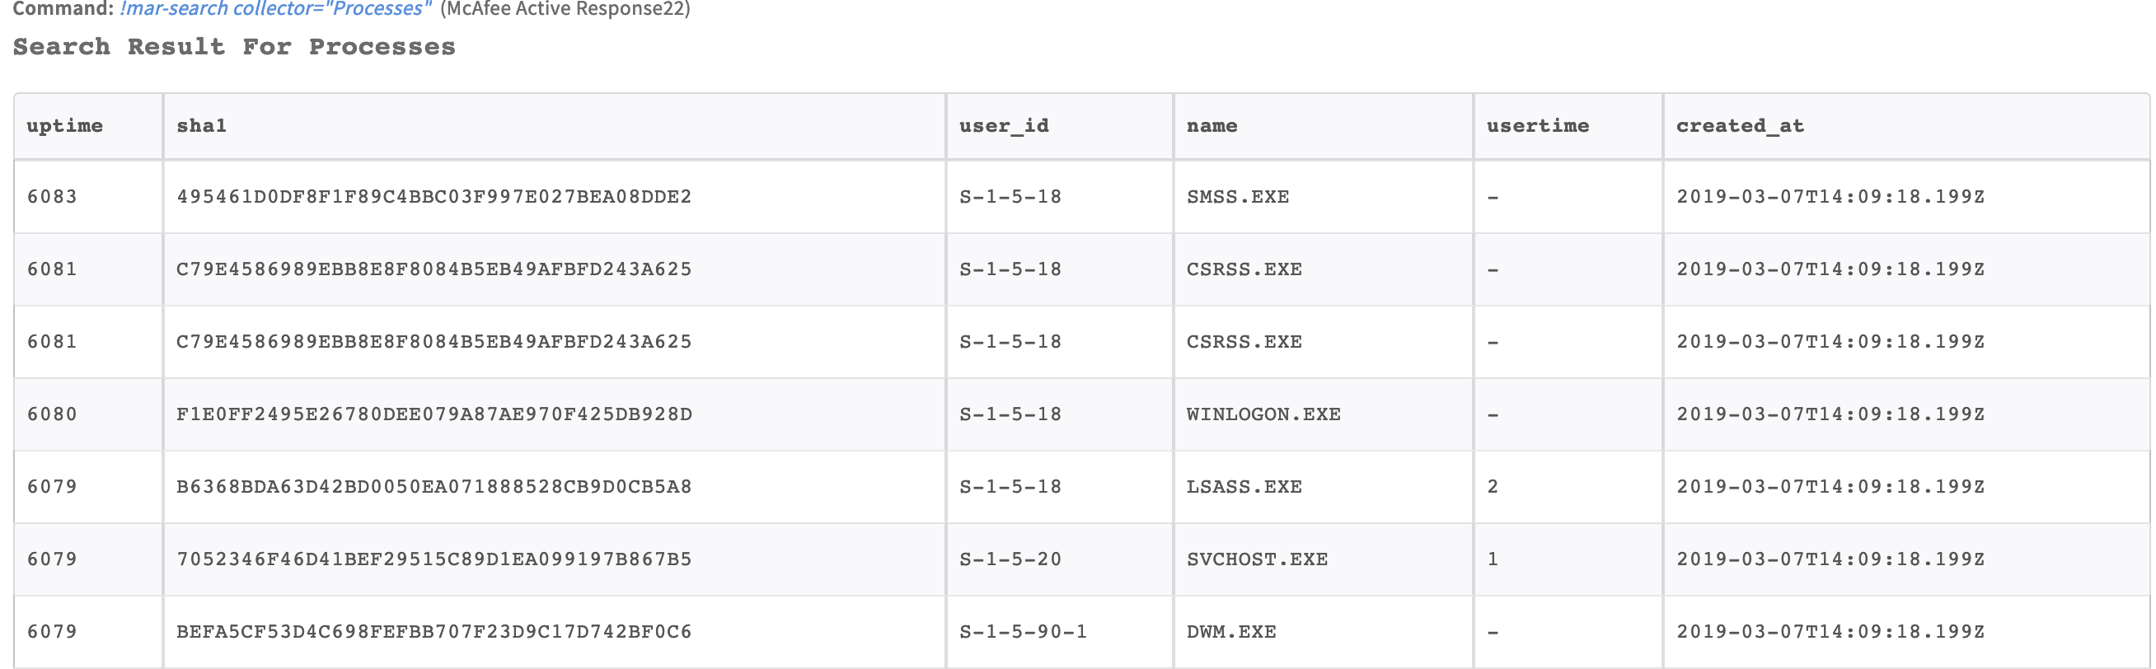2156x669 pixels.
Task: Click the DWM.EXE process name
Action: (1231, 632)
